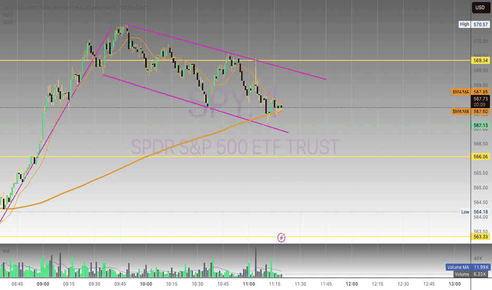
Task: Click the 11:30 time axis label
Action: pyautogui.click(x=300, y=284)
